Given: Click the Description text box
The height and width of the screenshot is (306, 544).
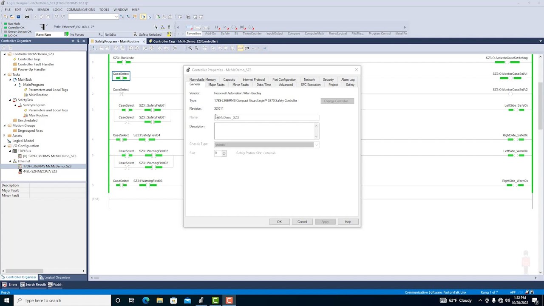Looking at the screenshot, I should 266,131.
